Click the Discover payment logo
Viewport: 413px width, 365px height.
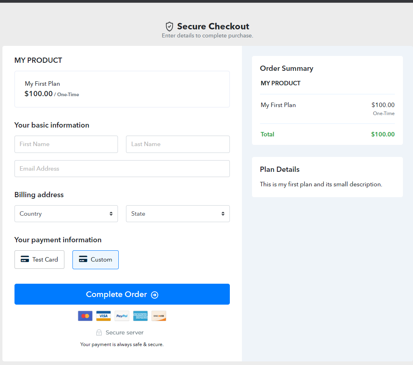point(159,316)
